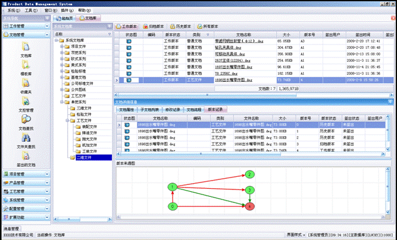Viewport: 397px width, 240px height.
Task: Expand the 配置管理 sidebar section
Action: click(x=47, y=209)
